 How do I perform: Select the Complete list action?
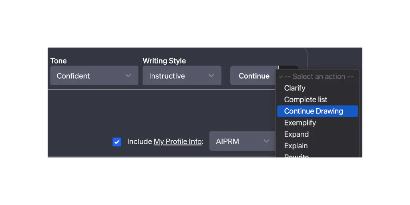[305, 100]
